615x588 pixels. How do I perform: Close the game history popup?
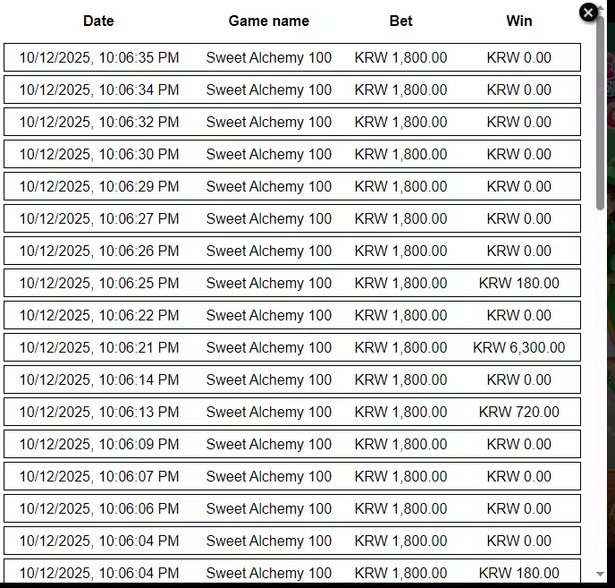tap(588, 13)
